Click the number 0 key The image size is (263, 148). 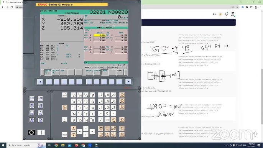107,113
